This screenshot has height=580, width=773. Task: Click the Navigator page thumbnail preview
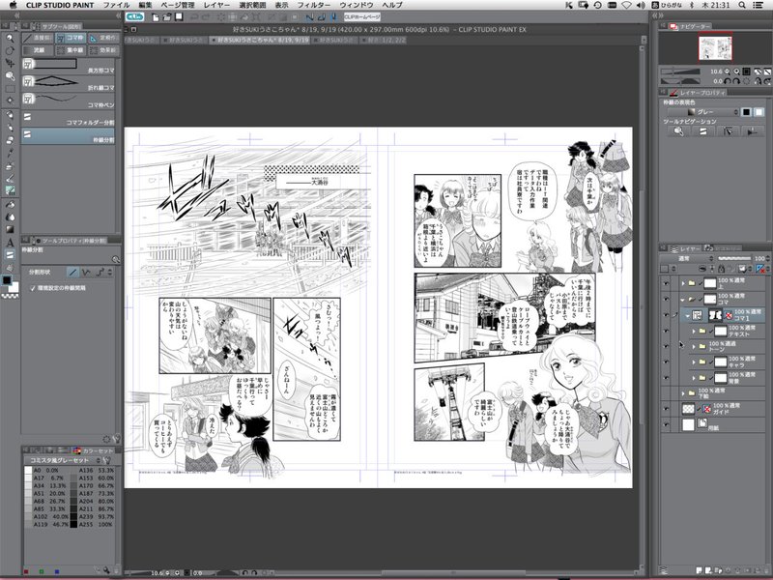pyautogui.click(x=715, y=48)
